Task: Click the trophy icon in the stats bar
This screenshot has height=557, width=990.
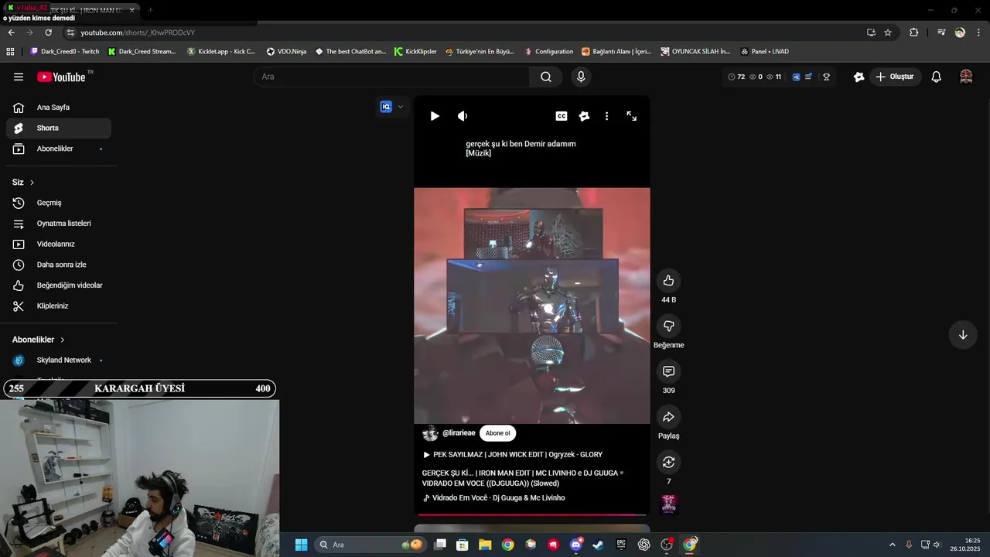Action: (x=826, y=77)
